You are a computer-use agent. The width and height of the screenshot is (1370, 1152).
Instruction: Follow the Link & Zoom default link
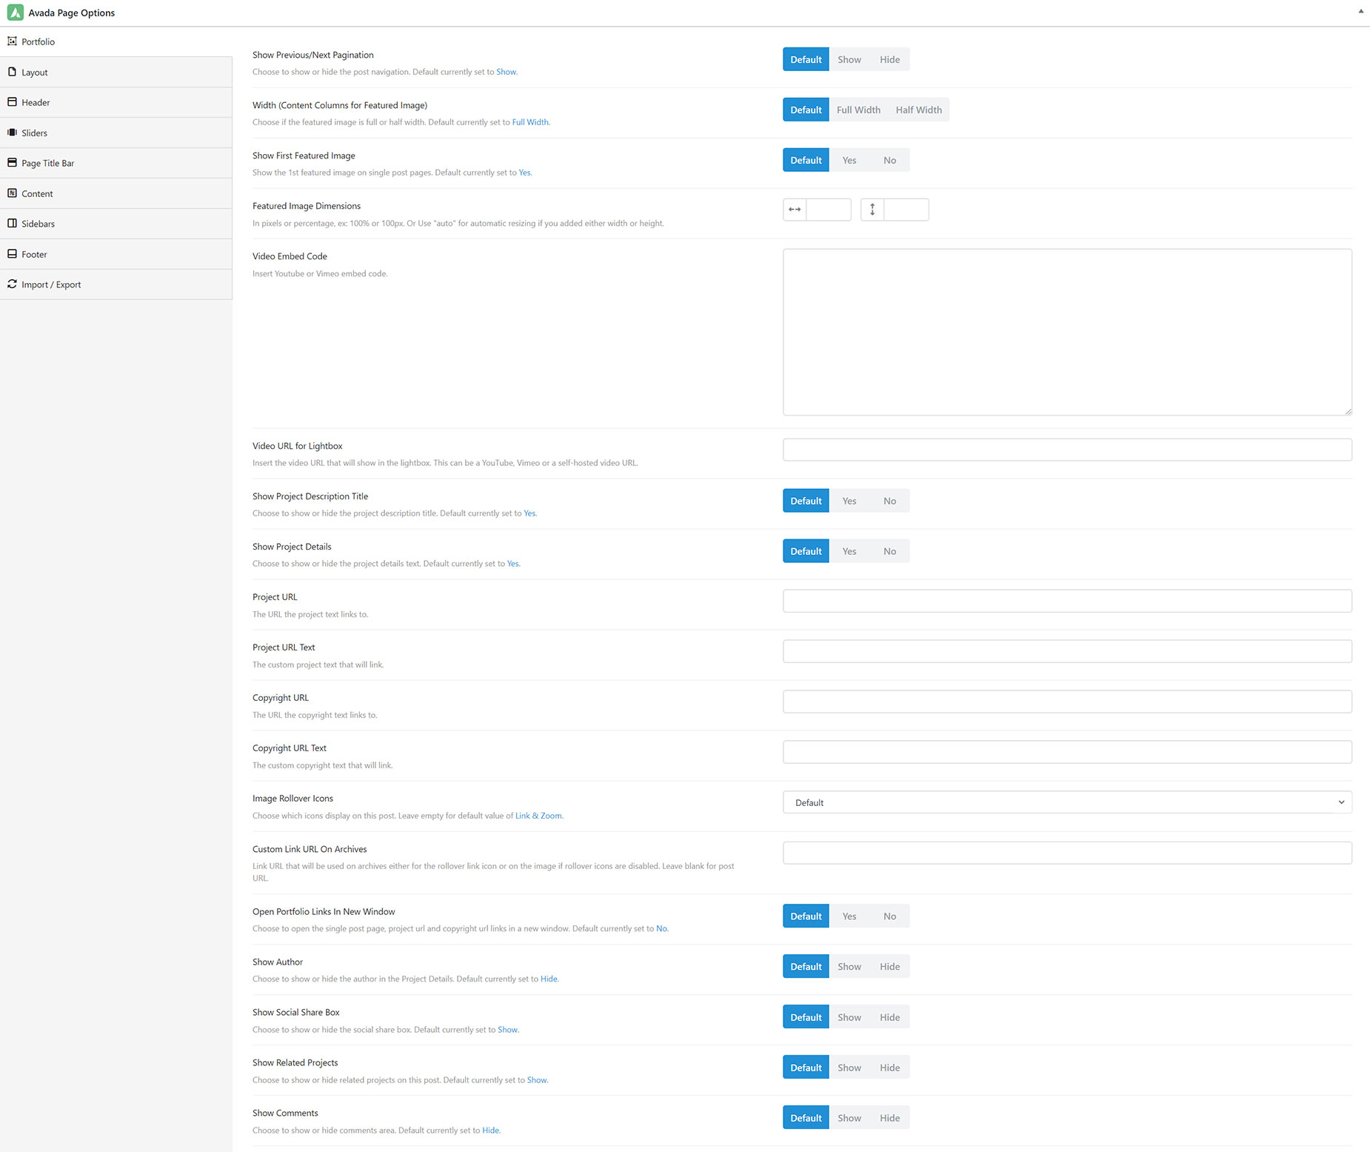click(x=538, y=816)
